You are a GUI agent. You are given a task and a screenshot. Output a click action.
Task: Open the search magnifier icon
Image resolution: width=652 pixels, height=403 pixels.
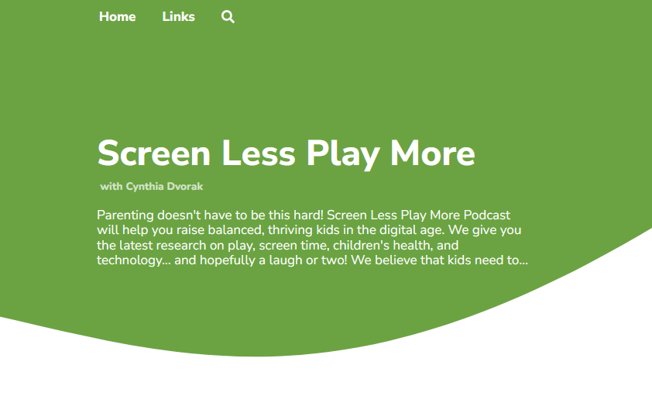coord(228,16)
